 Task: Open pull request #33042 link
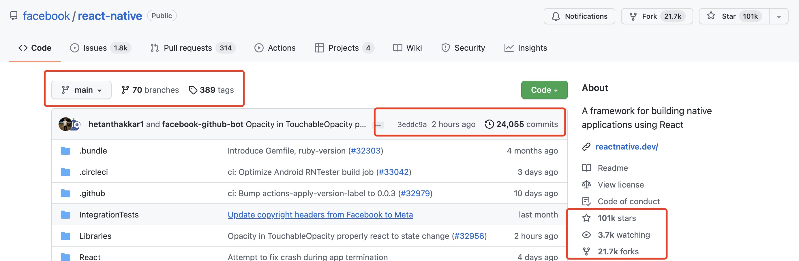click(x=394, y=172)
